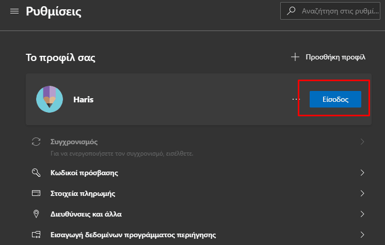The height and width of the screenshot is (245, 385).
Task: Open Κωδικοί πρόσβασης settings
Action: point(84,173)
